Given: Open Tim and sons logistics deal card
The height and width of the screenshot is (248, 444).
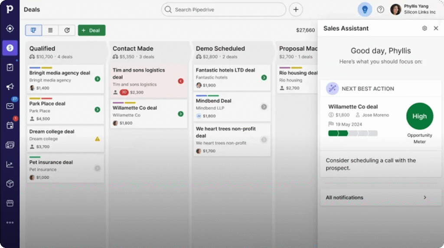Looking at the screenshot, I should click(x=149, y=81).
